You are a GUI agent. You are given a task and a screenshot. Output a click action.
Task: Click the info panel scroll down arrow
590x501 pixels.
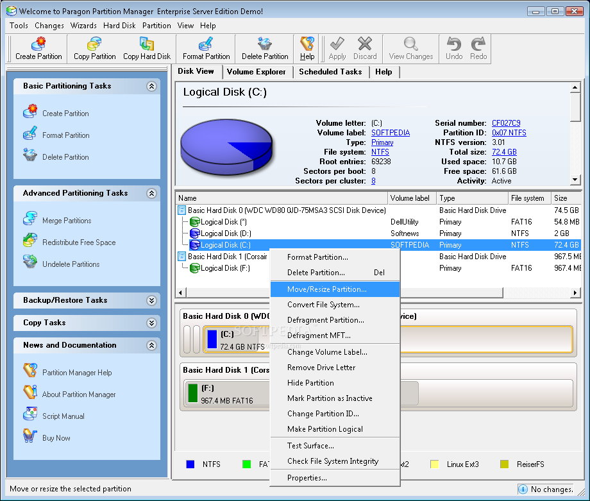point(575,180)
